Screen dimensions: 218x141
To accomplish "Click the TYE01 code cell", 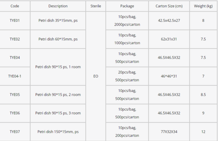I will [x=15, y=20].
